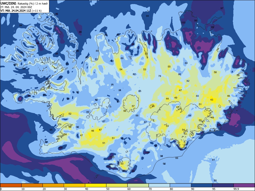Select the orange 10–20 legend swatch

[x=32, y=185]
